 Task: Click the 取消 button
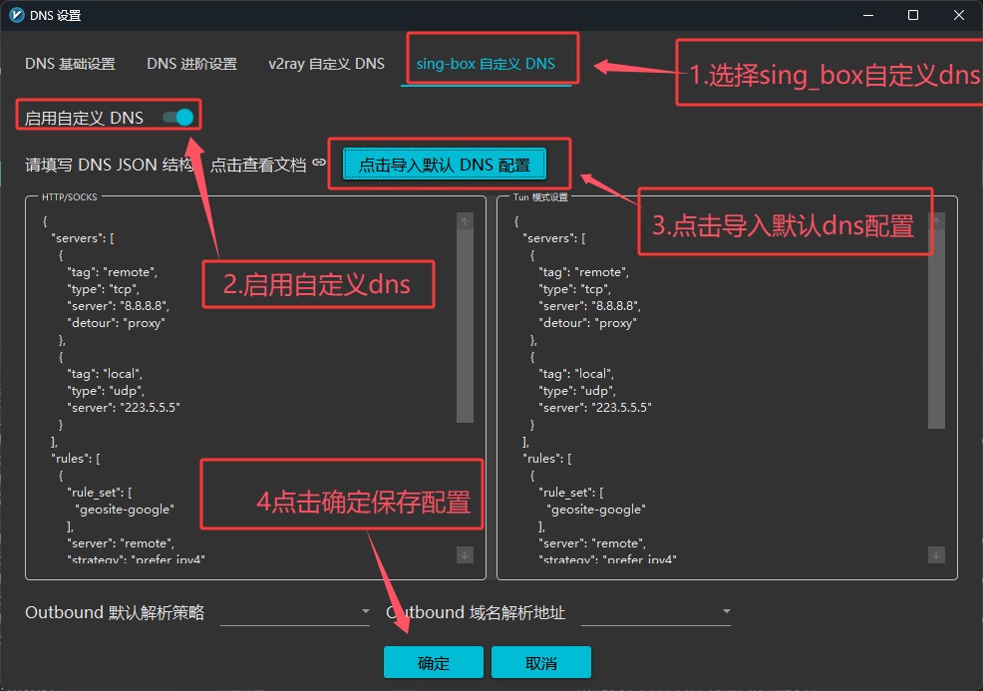point(541,662)
